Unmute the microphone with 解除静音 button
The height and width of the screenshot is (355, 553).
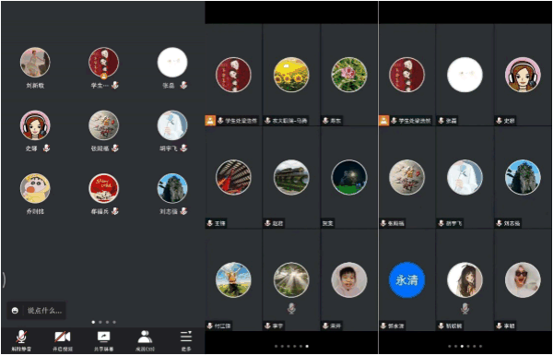(x=21, y=340)
